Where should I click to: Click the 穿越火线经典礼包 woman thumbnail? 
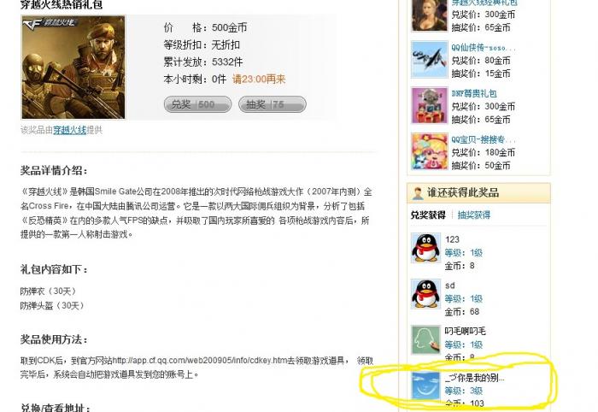point(430,15)
